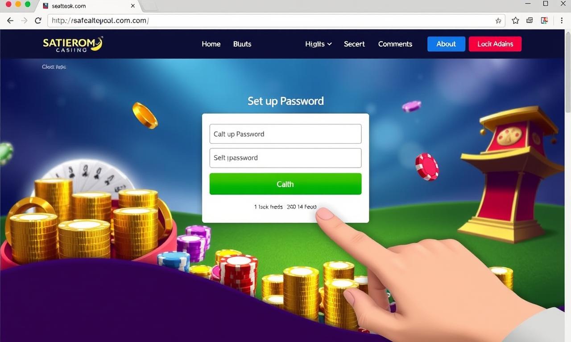The height and width of the screenshot is (342, 571).
Task: Click the browser forward arrow
Action: pyautogui.click(x=24, y=20)
